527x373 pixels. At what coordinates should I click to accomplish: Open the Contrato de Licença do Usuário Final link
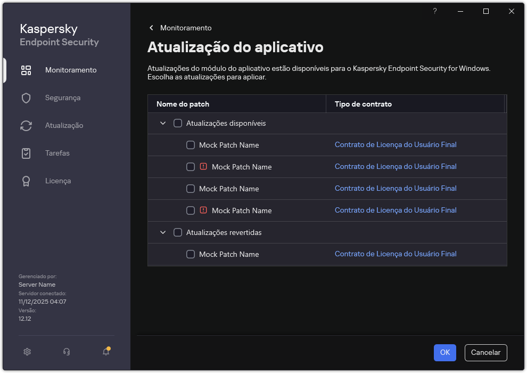[x=396, y=144]
